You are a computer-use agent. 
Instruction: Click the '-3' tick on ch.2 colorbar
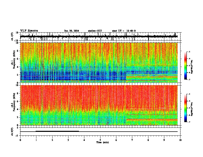tap(189, 94)
